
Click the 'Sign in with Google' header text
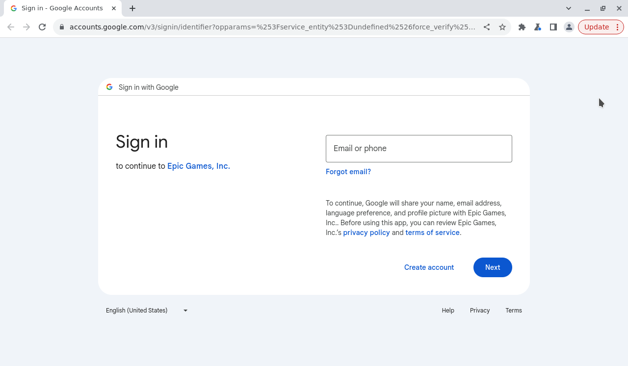pyautogui.click(x=149, y=87)
